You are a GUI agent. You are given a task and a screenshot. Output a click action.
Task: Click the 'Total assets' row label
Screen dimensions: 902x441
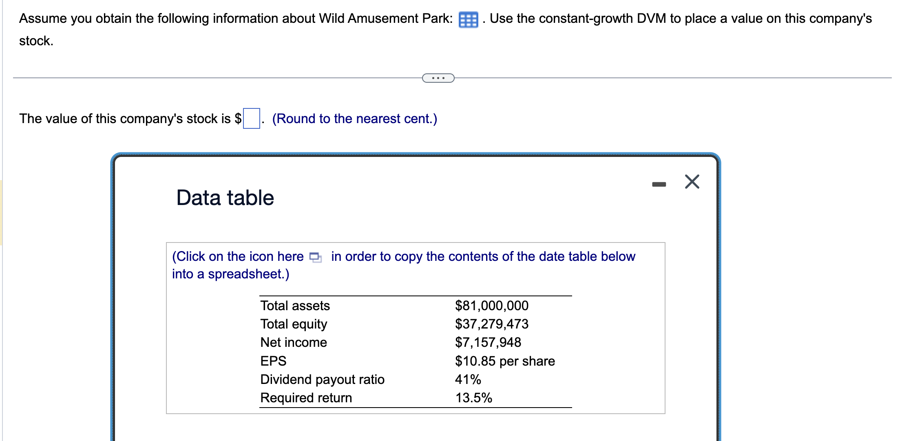[295, 306]
